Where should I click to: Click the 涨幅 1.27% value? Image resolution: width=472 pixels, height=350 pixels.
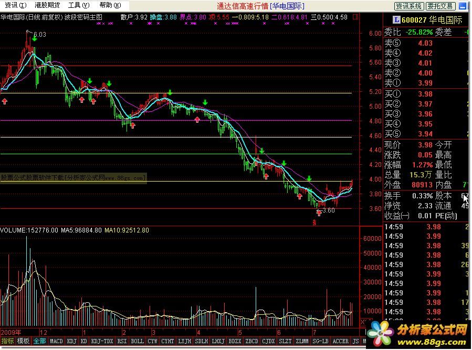422,165
